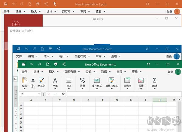
Task: Open the Cells (单元格) grid icon
Action: pos(127,80)
